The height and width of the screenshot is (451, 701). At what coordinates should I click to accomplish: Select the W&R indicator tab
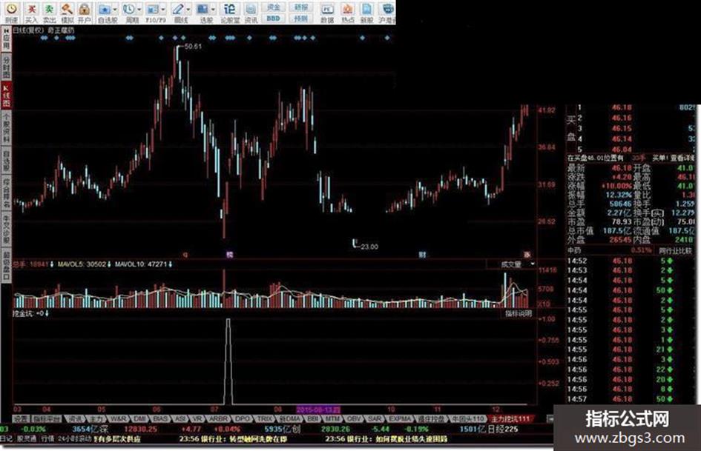click(118, 419)
